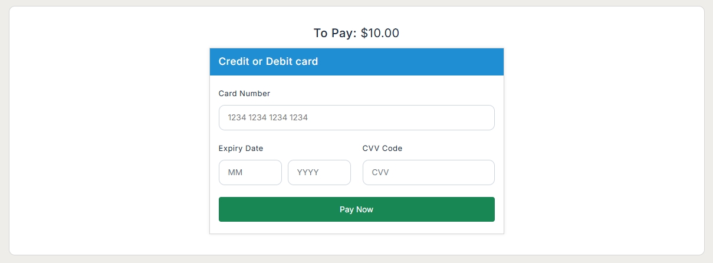The height and width of the screenshot is (263, 713).
Task: Click the Card Number label
Action: (244, 93)
